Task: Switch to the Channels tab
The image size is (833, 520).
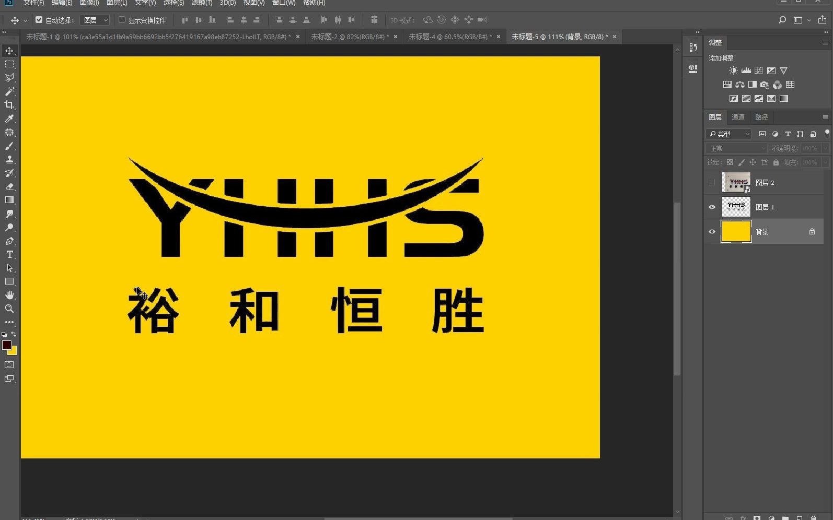Action: (738, 117)
